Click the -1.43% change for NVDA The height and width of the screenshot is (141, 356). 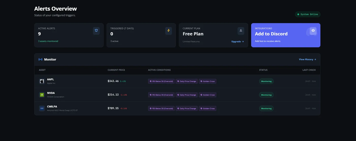coord(123,95)
